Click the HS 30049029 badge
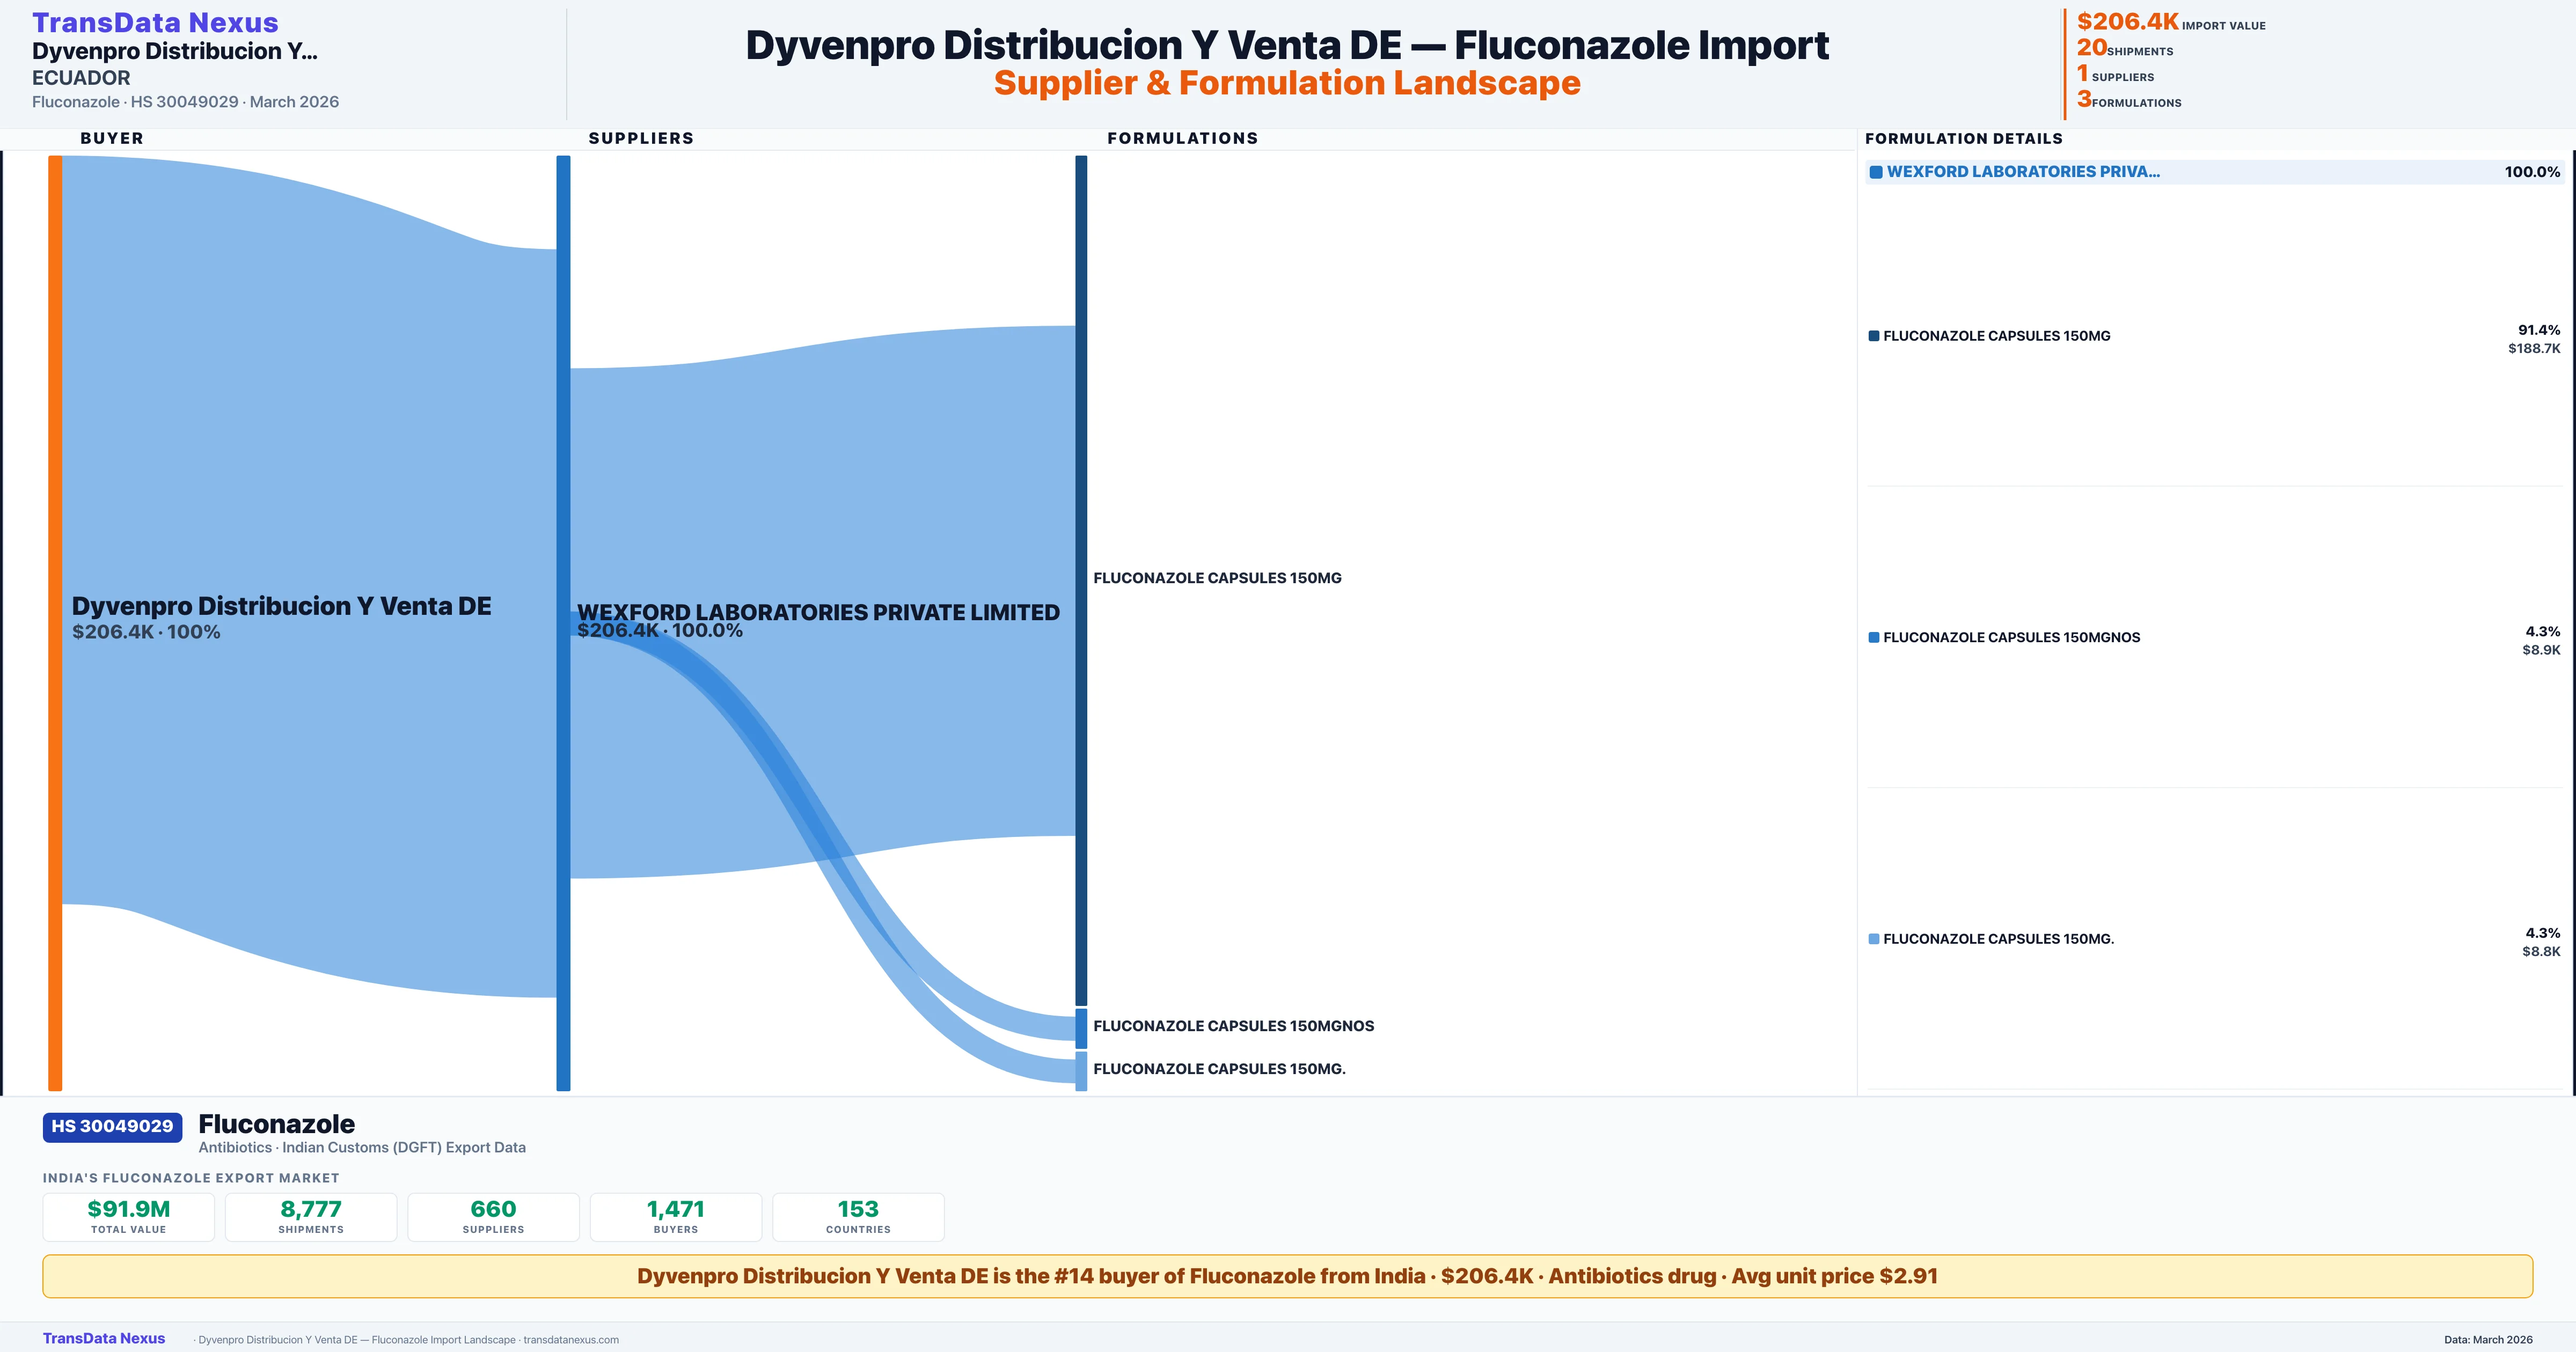The height and width of the screenshot is (1352, 2576). pos(112,1127)
